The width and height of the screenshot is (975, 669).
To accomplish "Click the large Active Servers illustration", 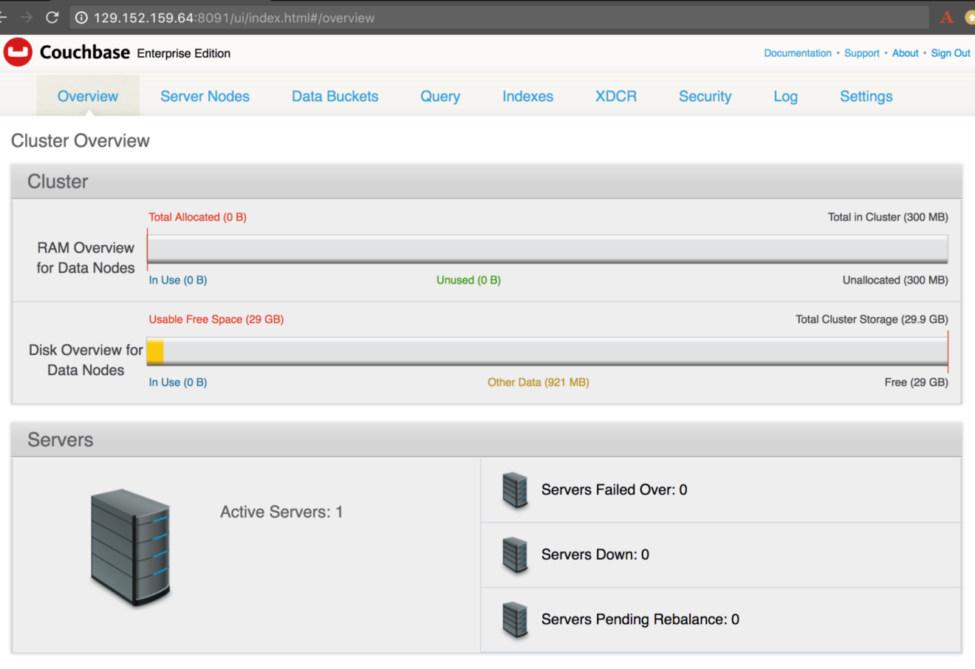I will 131,546.
